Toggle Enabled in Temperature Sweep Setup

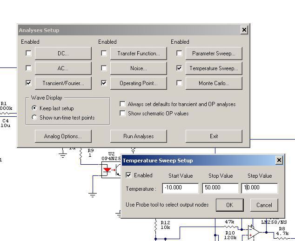pos(128,175)
